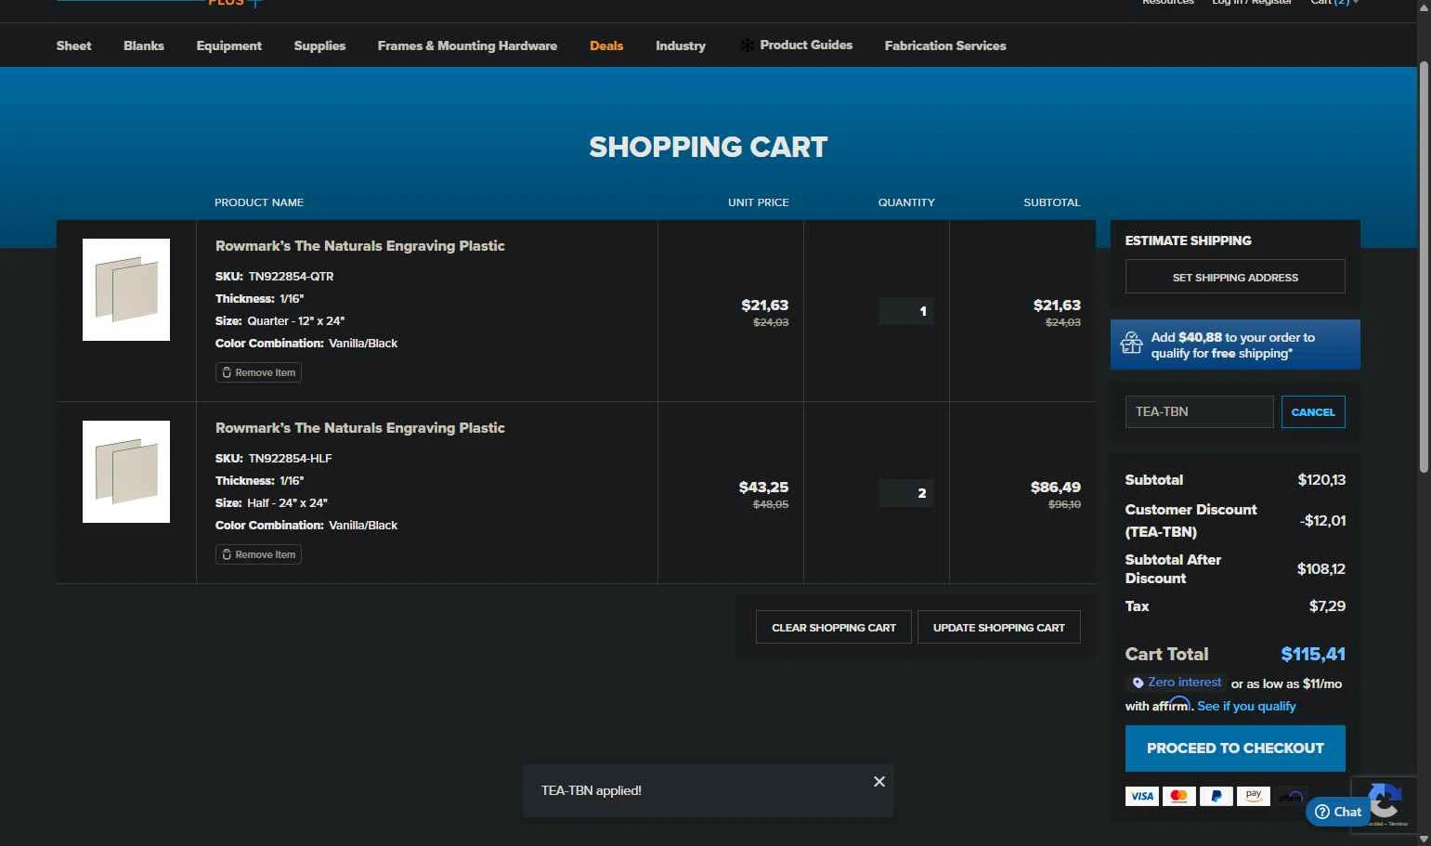Open the Sheet menu
The height and width of the screenshot is (846, 1431).
point(73,46)
